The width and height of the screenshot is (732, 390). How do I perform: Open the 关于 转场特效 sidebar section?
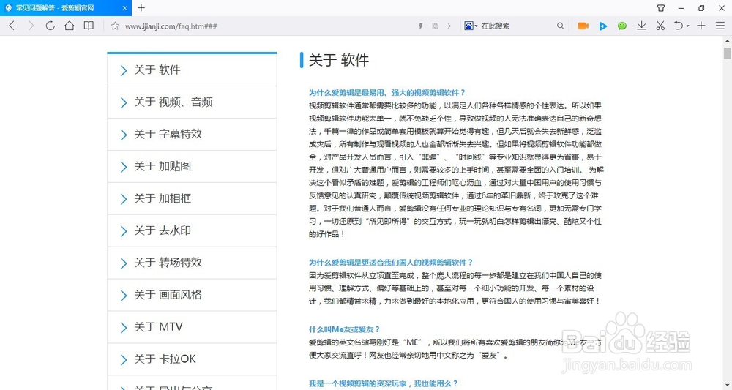click(x=192, y=263)
